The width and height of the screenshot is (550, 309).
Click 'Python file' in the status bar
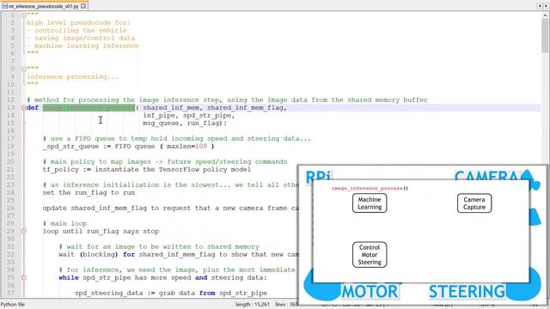(13, 305)
